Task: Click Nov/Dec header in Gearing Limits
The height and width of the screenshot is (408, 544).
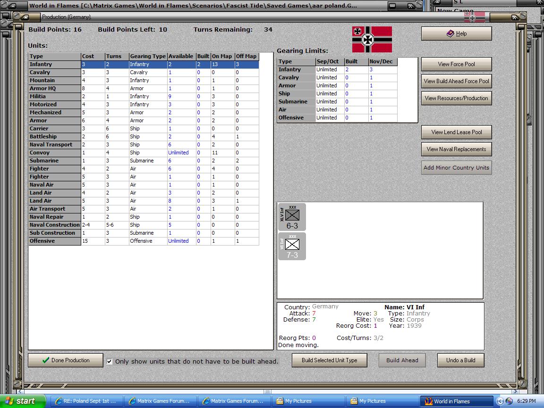Action: point(382,61)
